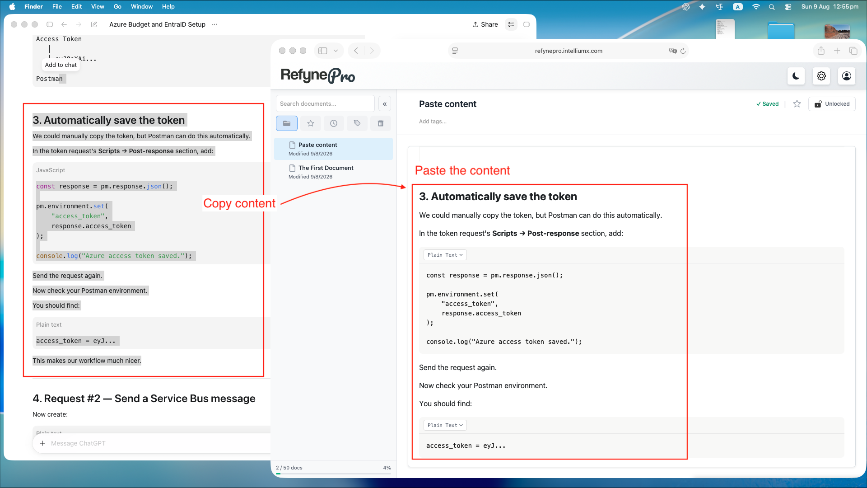This screenshot has height=488, width=867.
Task: Go back in the ChatGPT window
Action: coord(64,24)
